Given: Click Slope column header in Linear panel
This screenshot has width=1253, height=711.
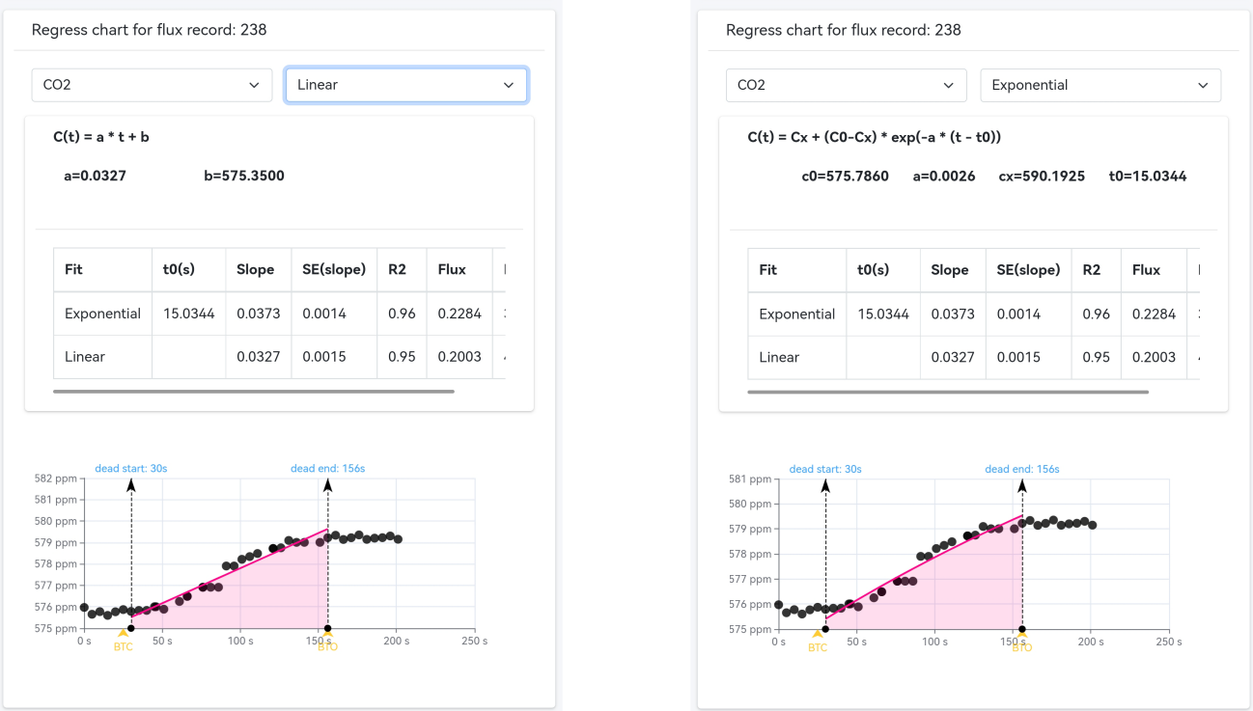Looking at the screenshot, I should tap(256, 270).
